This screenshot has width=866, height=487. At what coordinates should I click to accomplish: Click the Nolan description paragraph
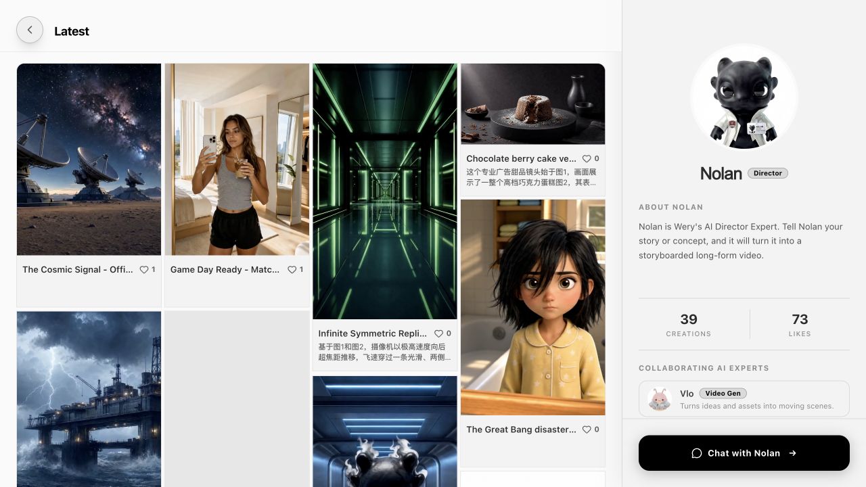tap(741, 241)
